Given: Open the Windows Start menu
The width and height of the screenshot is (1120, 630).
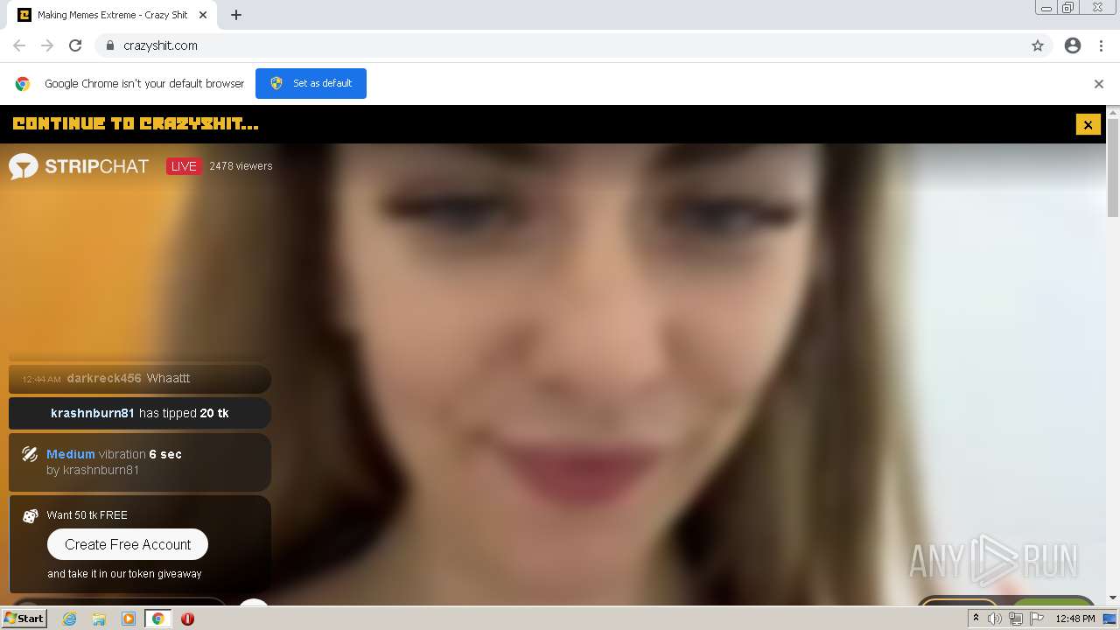Looking at the screenshot, I should pos(24,619).
